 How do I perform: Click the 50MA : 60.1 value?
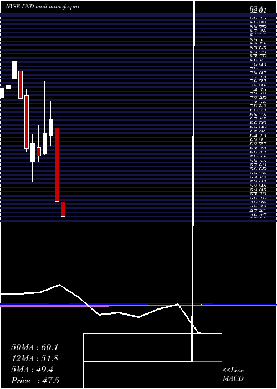pyautogui.click(x=34, y=347)
